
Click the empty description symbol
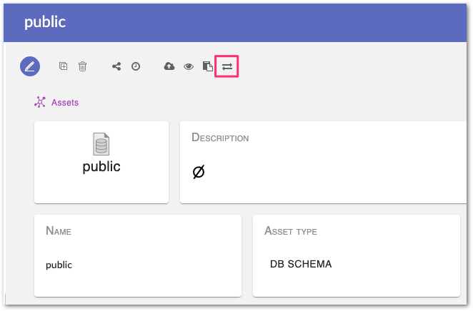point(199,172)
